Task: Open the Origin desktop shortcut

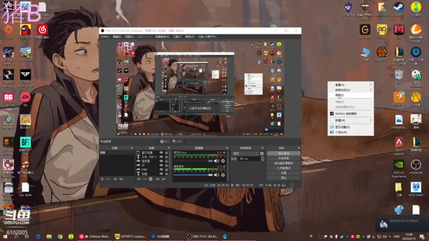Action: 9,32
